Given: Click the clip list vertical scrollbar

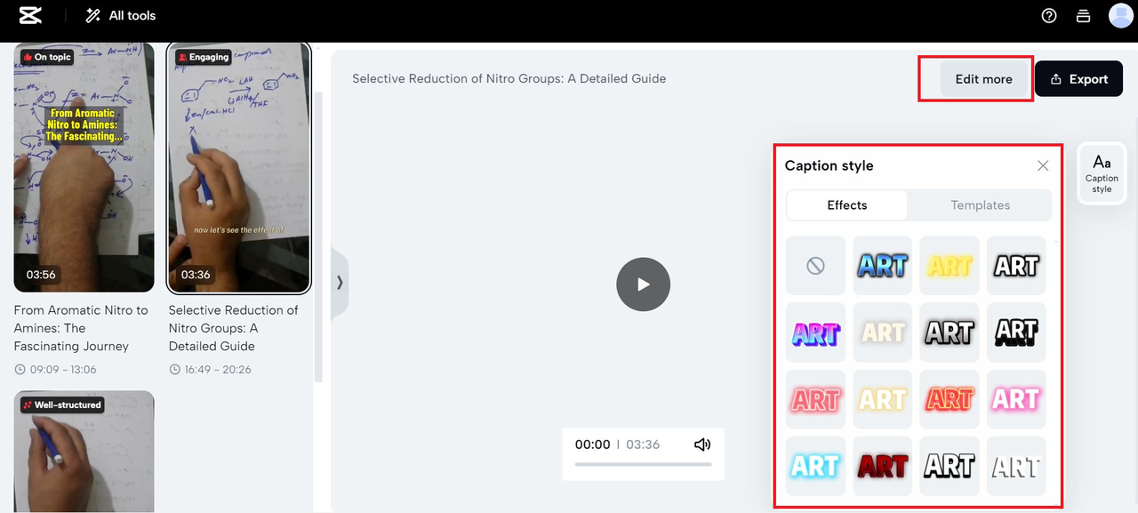Looking at the screenshot, I should click(x=318, y=236).
